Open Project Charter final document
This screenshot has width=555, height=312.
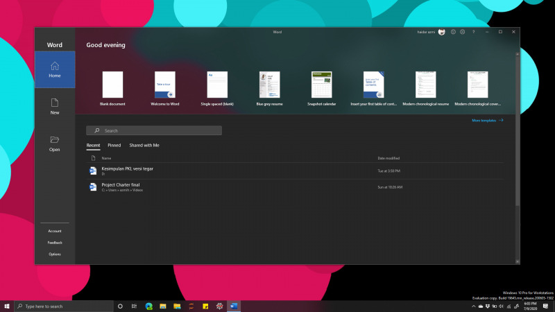[294, 187]
